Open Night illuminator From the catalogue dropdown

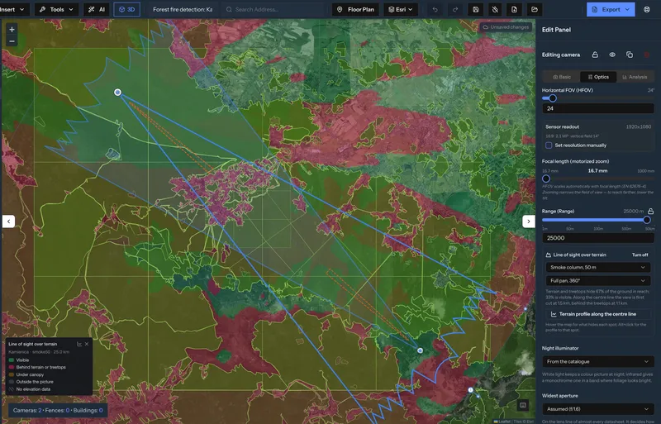pyautogui.click(x=597, y=361)
